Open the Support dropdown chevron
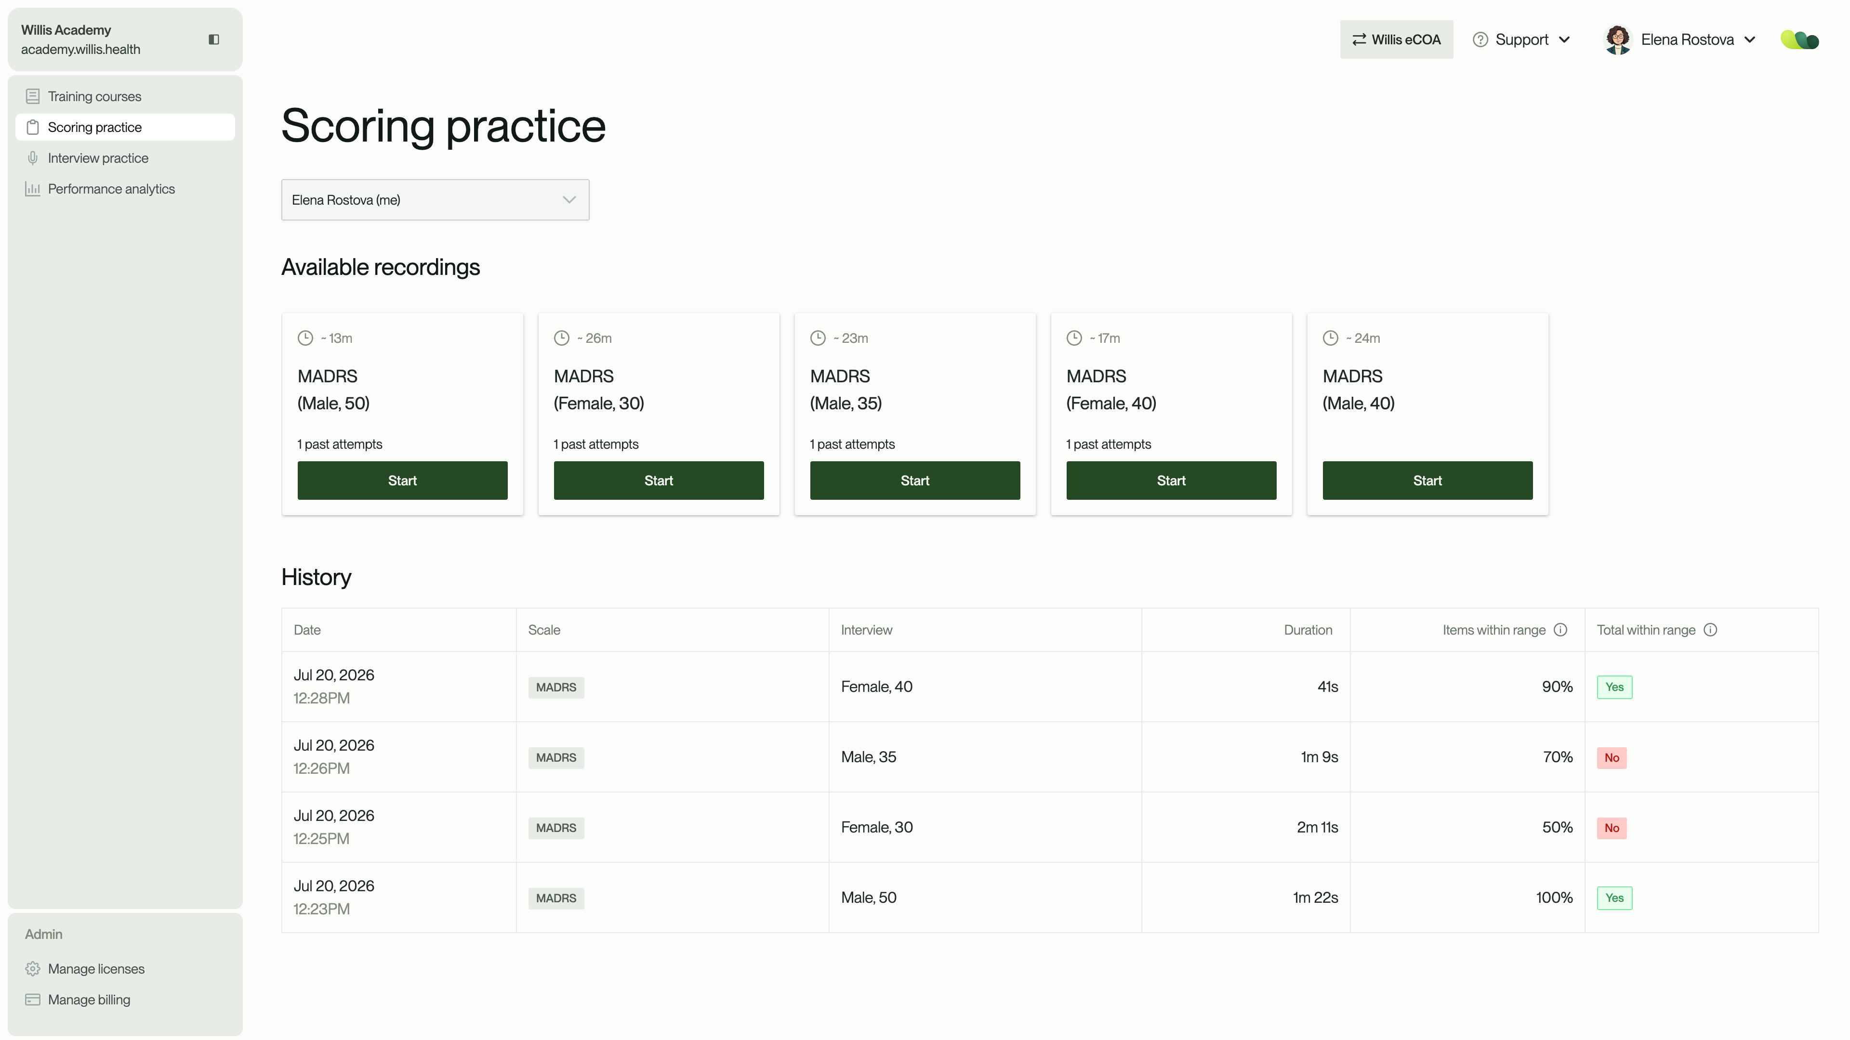The height and width of the screenshot is (1040, 1850). pos(1564,39)
